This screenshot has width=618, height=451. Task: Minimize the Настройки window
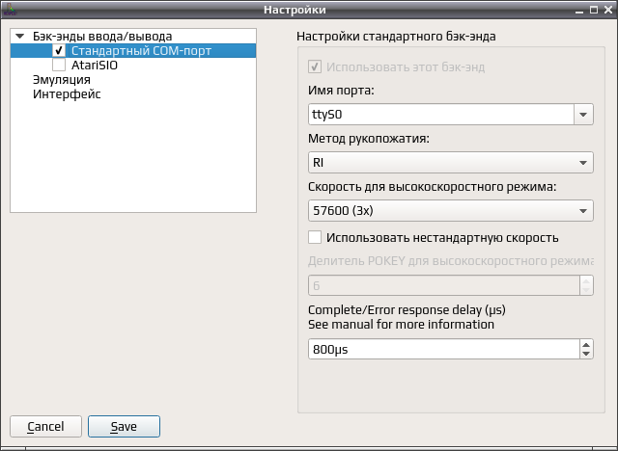pyautogui.click(x=579, y=11)
